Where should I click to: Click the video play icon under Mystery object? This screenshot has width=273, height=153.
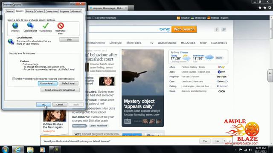pyautogui.click(x=128, y=121)
